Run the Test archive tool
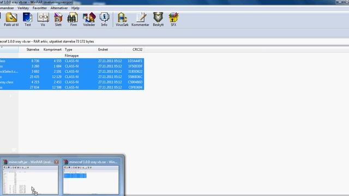This screenshot has height=196, width=349. tap(28, 20)
